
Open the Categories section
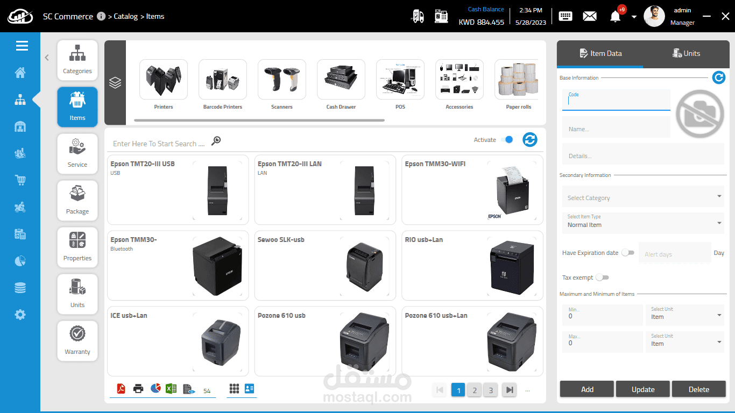77,60
